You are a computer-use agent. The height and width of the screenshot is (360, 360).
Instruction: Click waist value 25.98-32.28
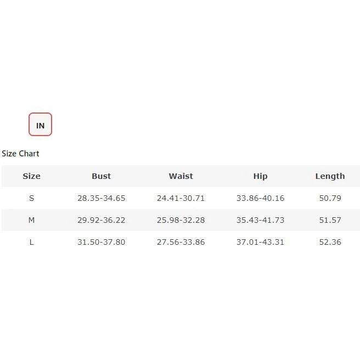point(181,220)
